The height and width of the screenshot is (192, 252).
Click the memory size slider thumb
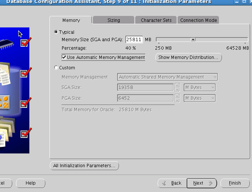pyautogui.click(x=193, y=39)
